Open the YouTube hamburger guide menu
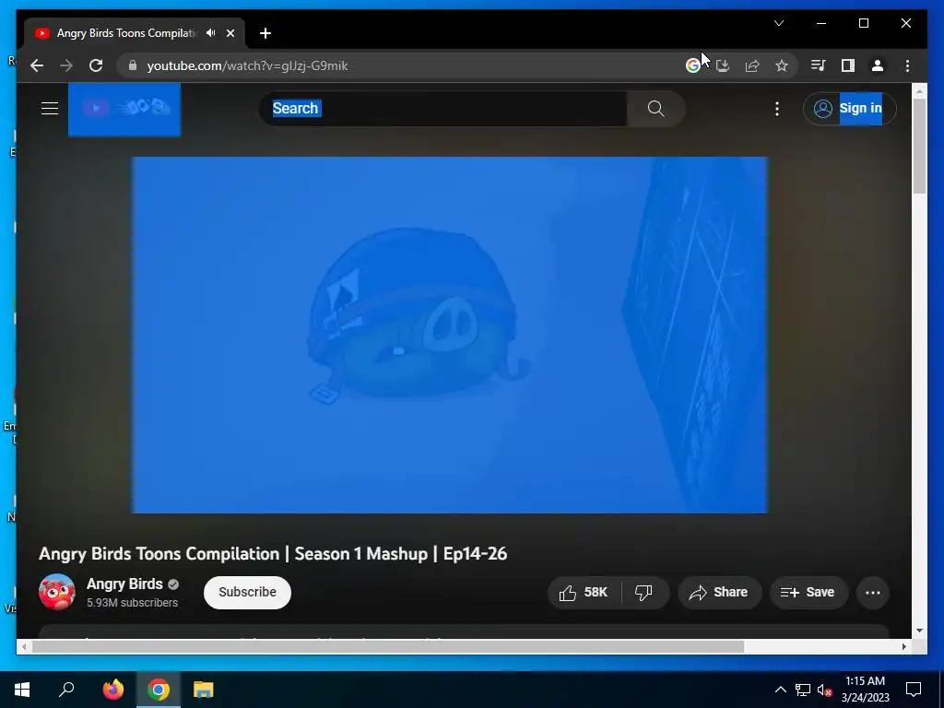Screen dimensions: 944x708 [50, 109]
